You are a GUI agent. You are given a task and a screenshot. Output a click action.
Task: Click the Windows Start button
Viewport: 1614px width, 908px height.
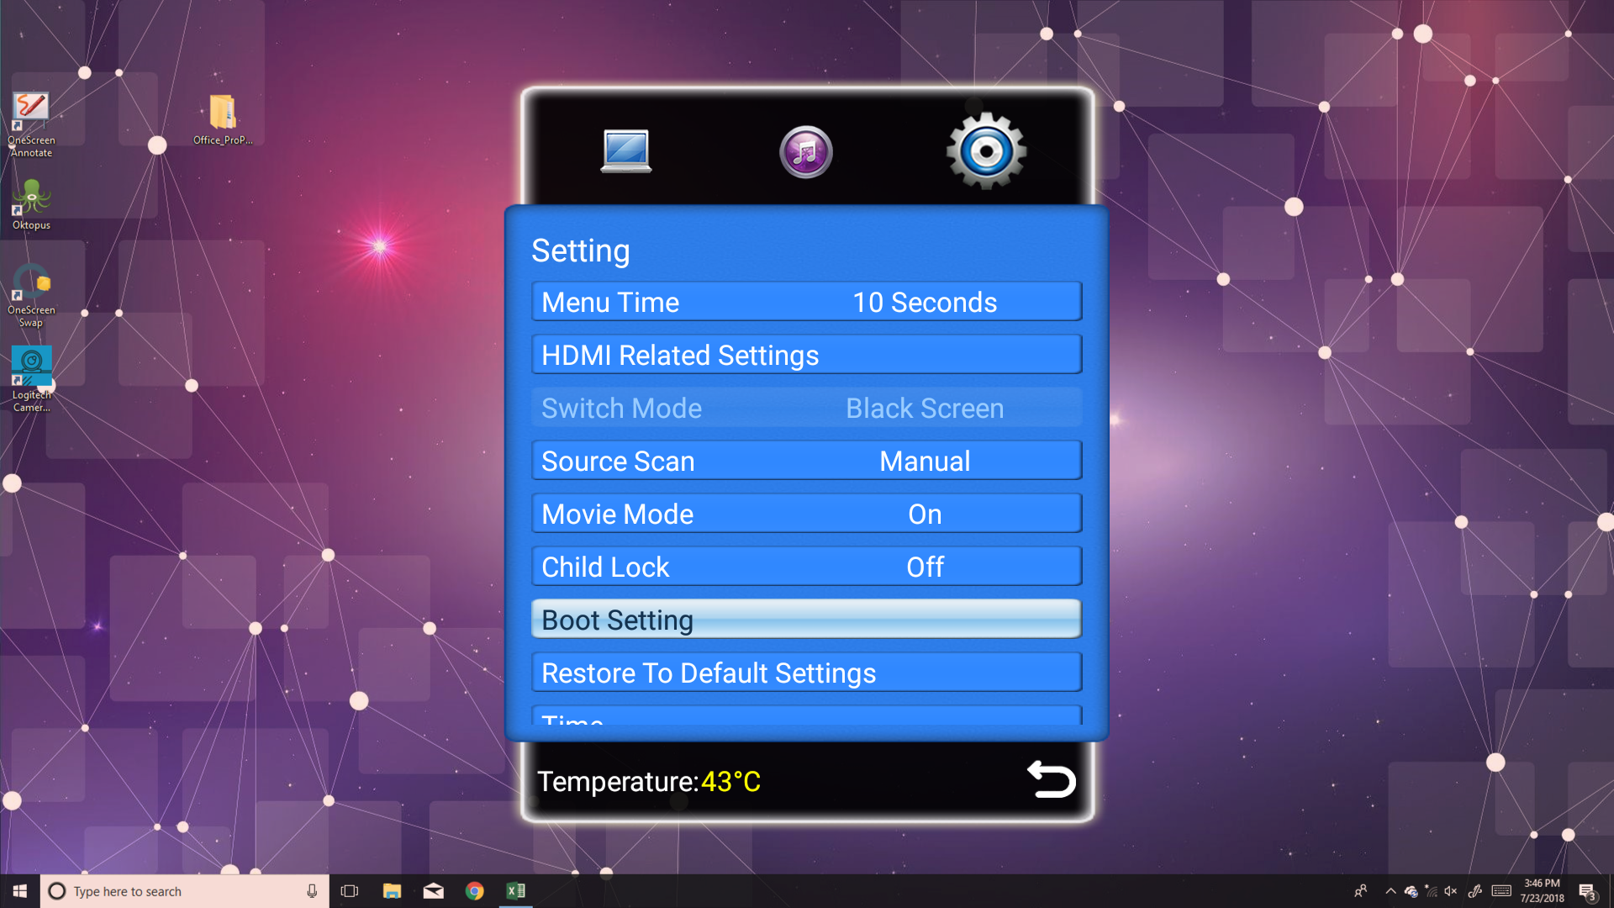20,891
